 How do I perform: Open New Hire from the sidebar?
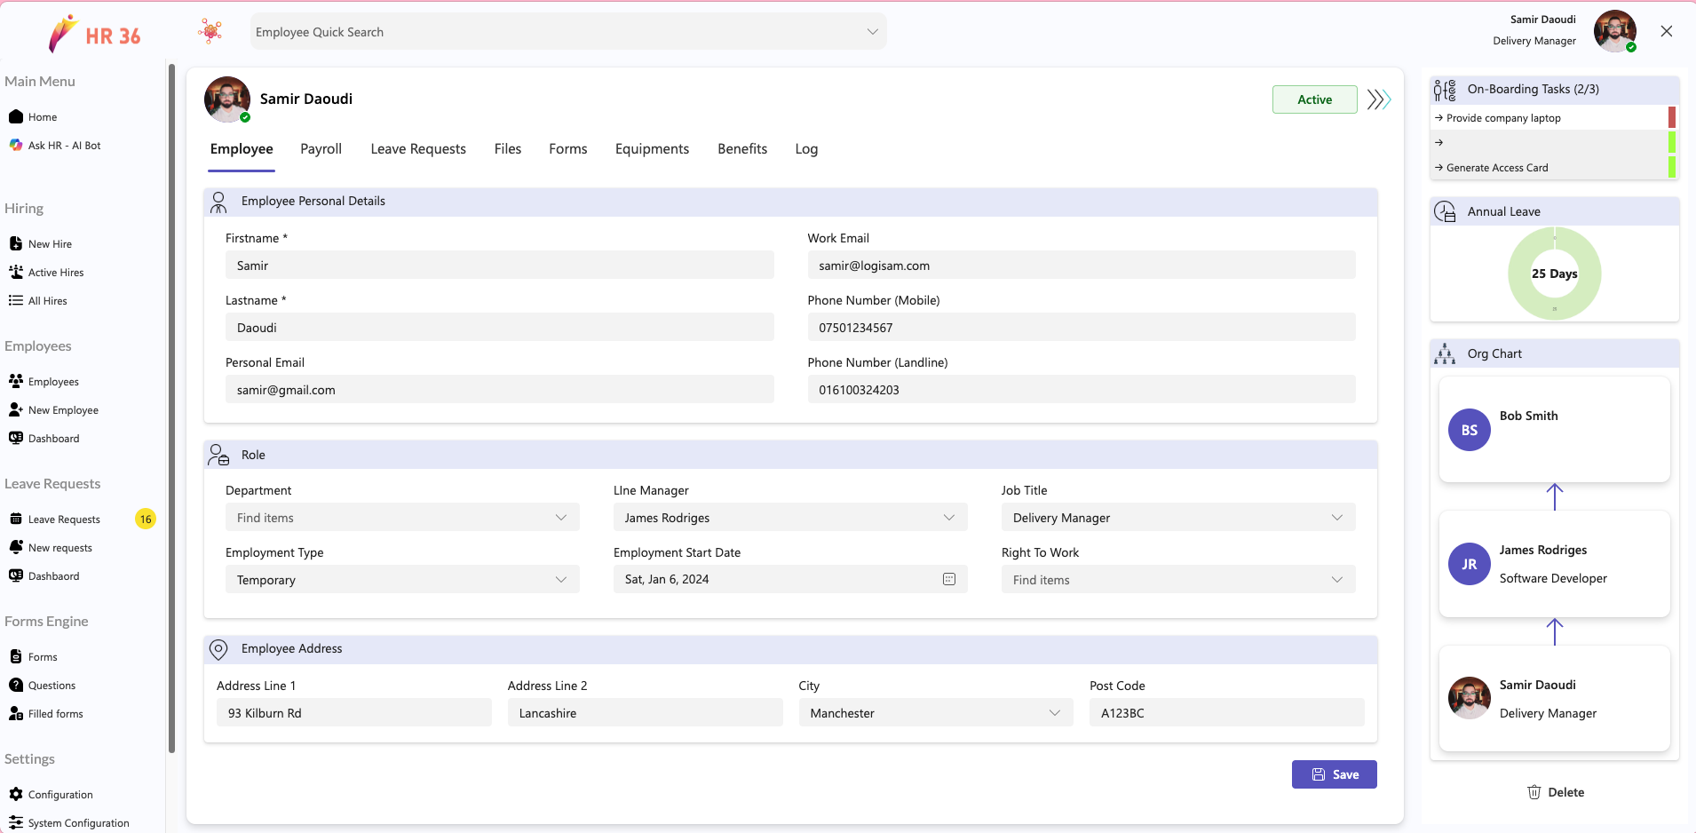tap(50, 244)
